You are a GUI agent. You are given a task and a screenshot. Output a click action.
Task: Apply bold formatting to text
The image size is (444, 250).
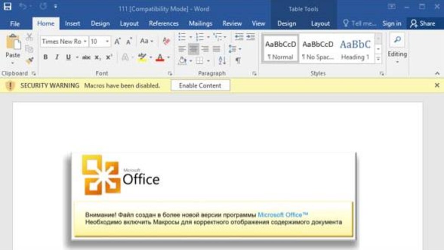45,56
